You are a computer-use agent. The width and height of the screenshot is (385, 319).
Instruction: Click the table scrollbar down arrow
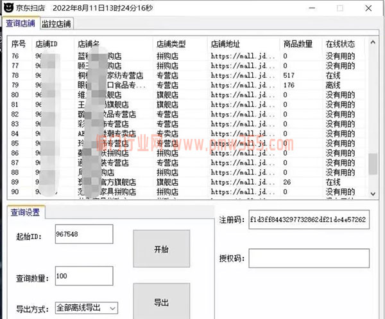(x=373, y=194)
